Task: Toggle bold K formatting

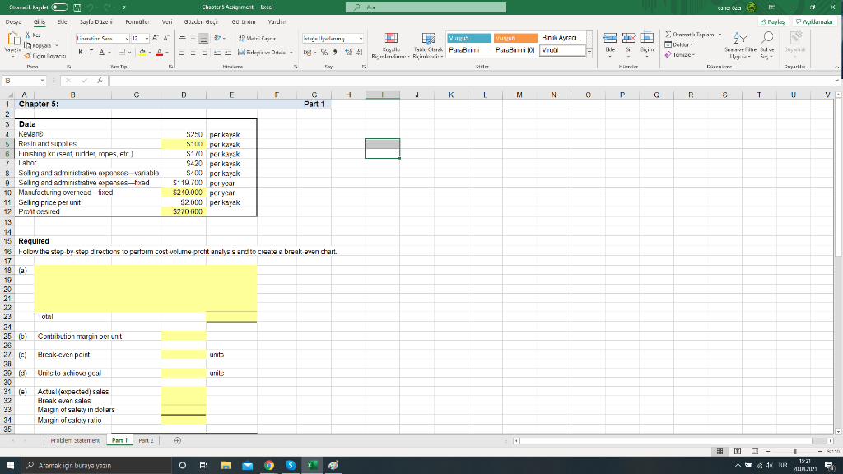Action: [x=81, y=52]
